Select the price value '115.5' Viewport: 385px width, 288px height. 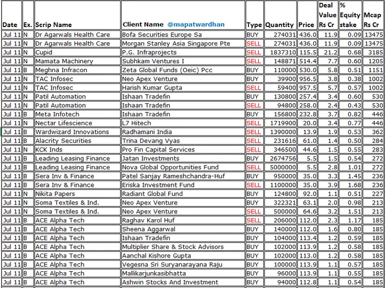307,52
